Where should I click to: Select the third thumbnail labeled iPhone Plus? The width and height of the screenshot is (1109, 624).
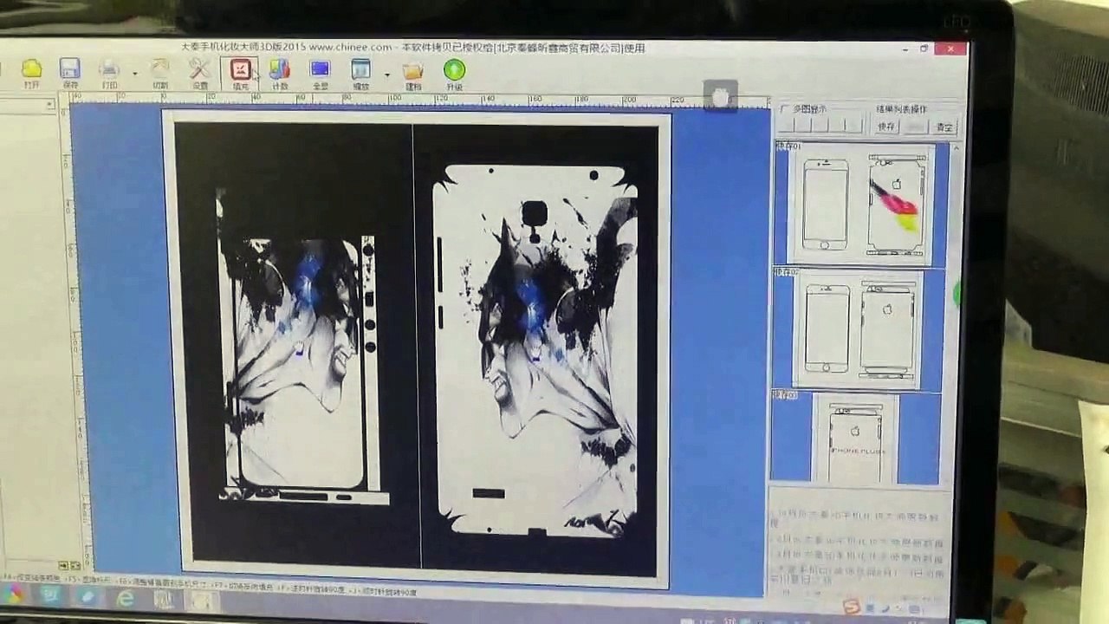point(855,439)
